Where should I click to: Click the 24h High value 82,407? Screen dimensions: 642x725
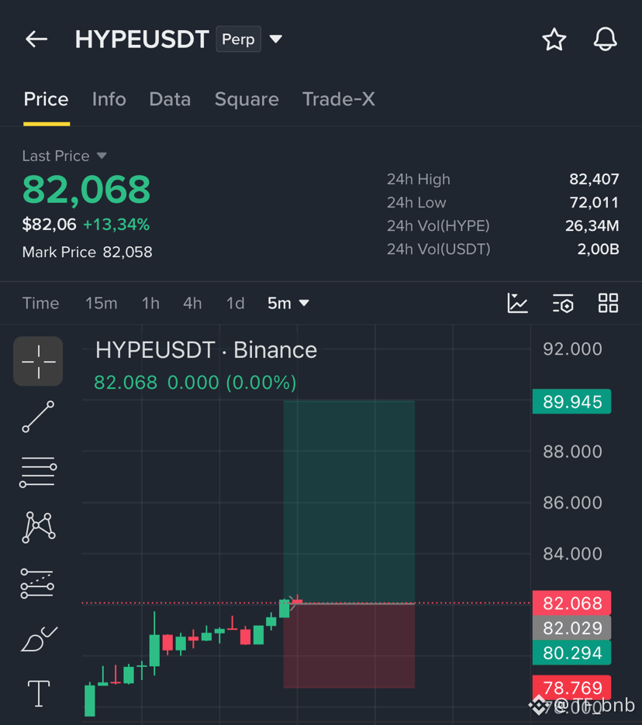(x=594, y=180)
